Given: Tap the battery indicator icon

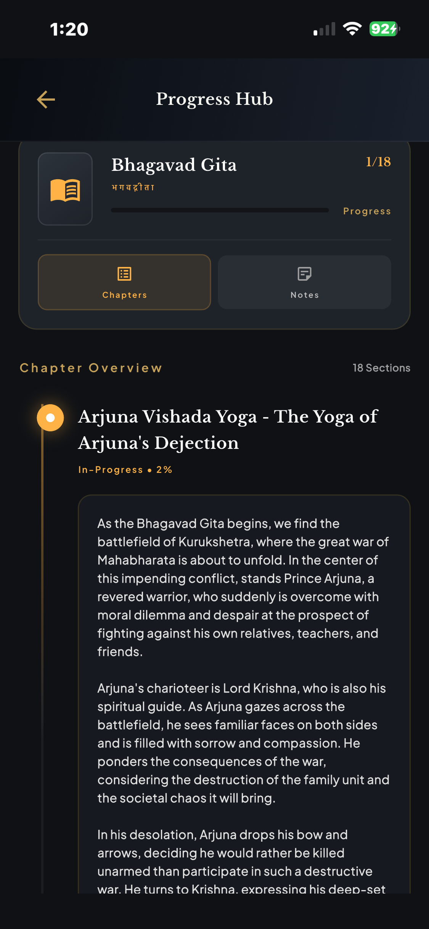Looking at the screenshot, I should tap(384, 29).
